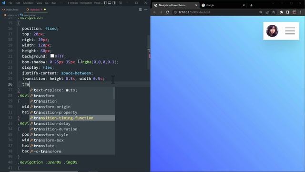
Task: Click style.css in the breadcrumb
Action: (x=12, y=15)
